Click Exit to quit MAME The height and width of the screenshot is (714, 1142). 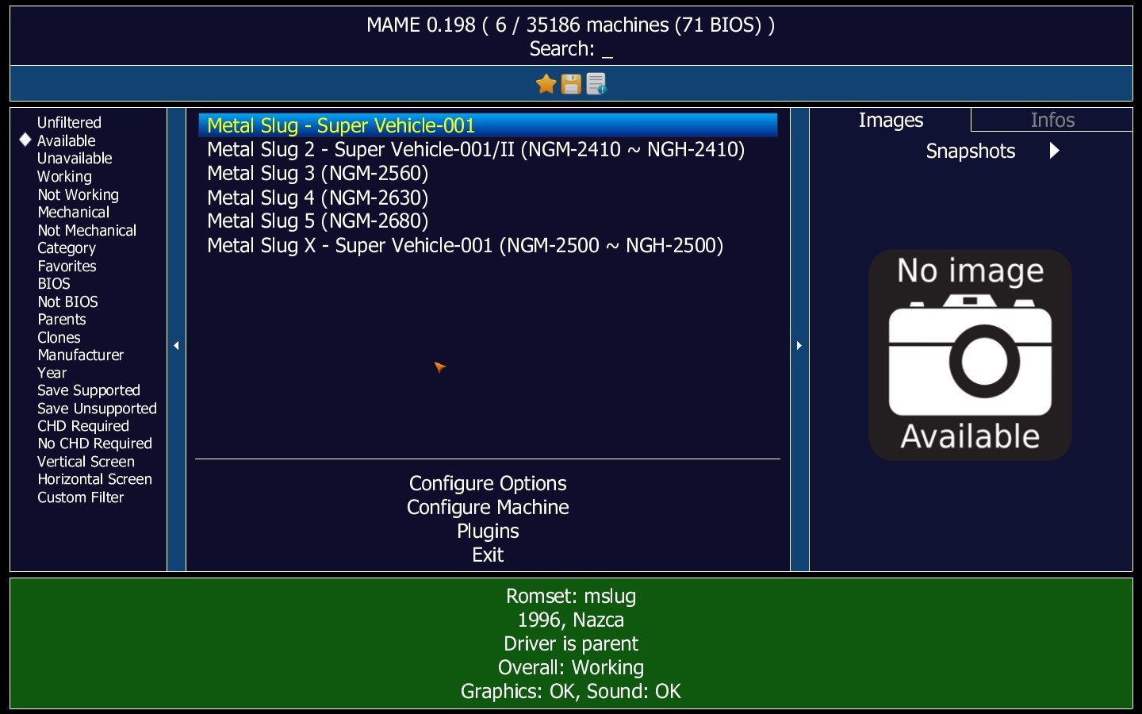[488, 555]
